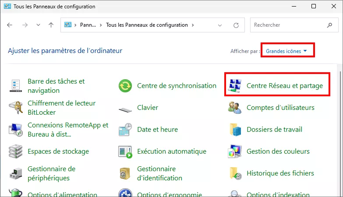Open the Historique des fichiers link
Screen dimensions: 343x197
280,173
